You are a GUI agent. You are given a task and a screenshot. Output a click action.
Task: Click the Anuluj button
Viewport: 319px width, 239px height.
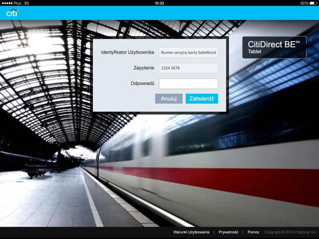(x=169, y=98)
